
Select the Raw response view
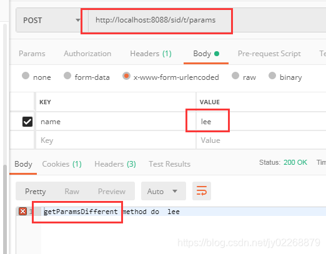[72, 192]
